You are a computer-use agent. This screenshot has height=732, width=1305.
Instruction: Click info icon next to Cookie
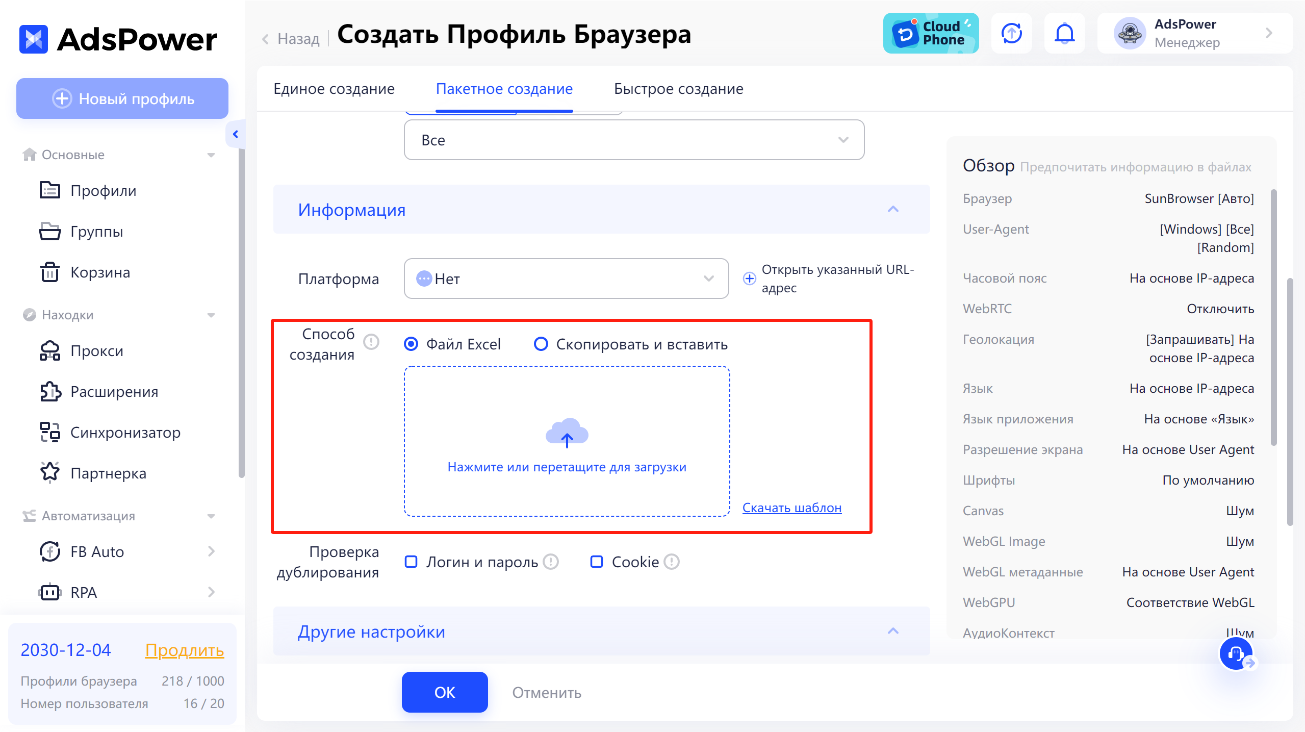click(x=672, y=562)
